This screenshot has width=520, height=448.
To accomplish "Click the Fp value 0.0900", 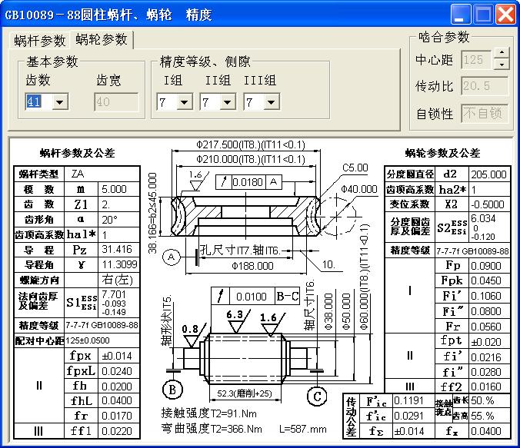I will click(486, 266).
